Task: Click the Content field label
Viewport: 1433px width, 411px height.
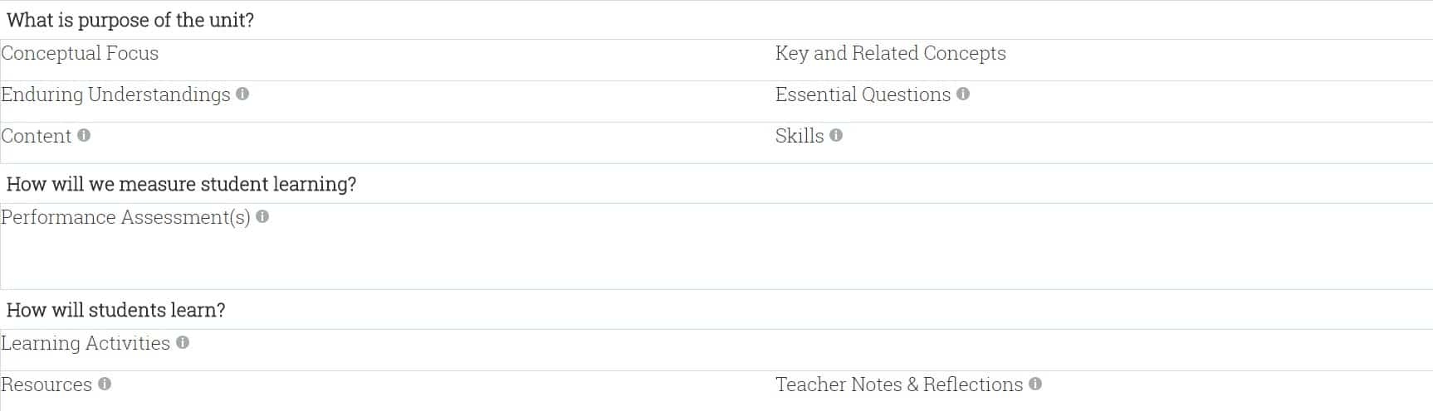Action: click(37, 137)
